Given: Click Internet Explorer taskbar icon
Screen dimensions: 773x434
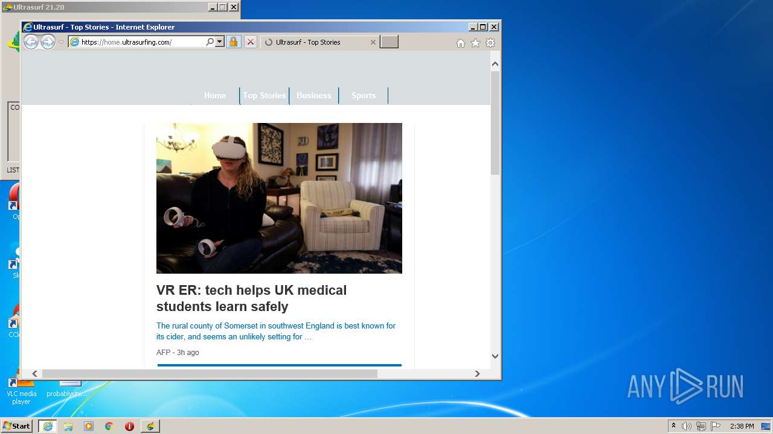Looking at the screenshot, I should (x=48, y=426).
